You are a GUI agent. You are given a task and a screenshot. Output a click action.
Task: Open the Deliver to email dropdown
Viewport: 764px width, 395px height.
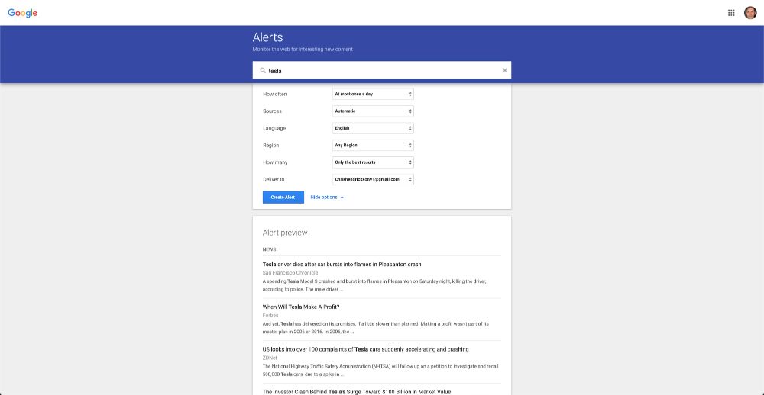(x=373, y=179)
